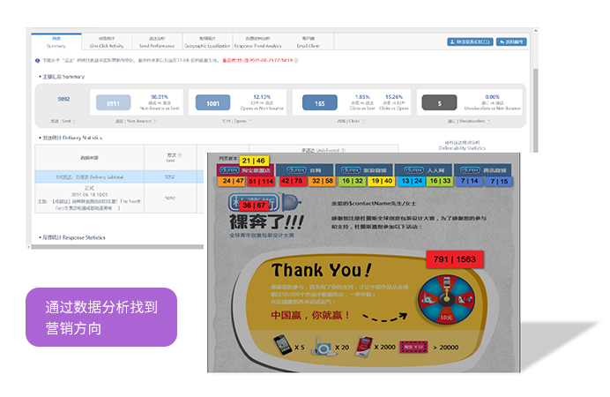Click the orange 24 | 47 heatmap label
This screenshot has width=610, height=397.
point(231,182)
